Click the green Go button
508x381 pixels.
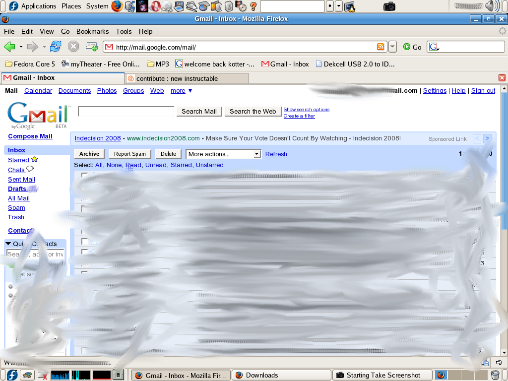pos(412,47)
